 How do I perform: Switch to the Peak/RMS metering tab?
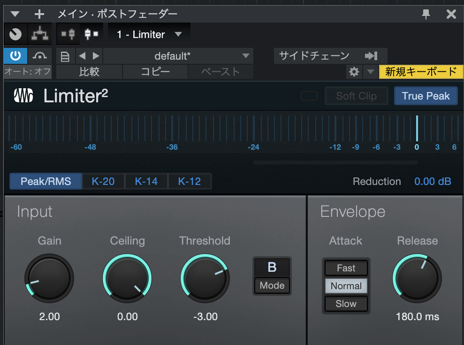45,181
